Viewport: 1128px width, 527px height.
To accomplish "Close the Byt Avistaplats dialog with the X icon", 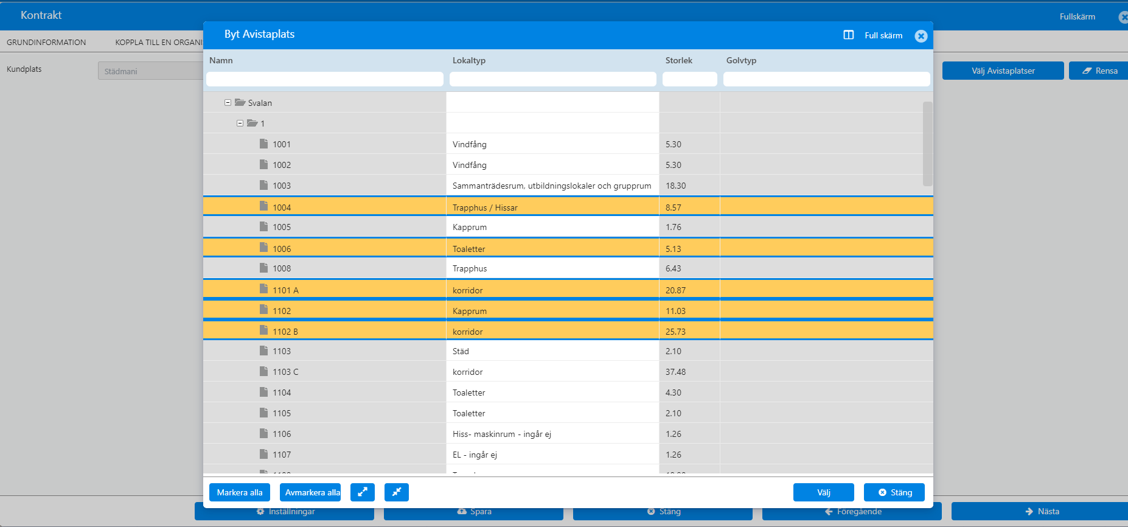I will [x=921, y=36].
